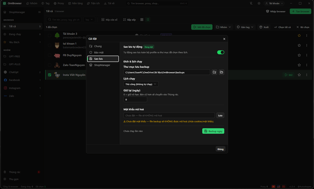Open backup folder using the open-folder icon
The height and width of the screenshot is (189, 314).
click(x=221, y=72)
